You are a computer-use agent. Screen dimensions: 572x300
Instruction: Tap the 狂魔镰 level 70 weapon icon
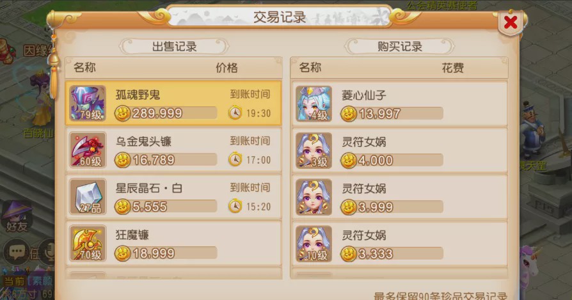tap(88, 243)
